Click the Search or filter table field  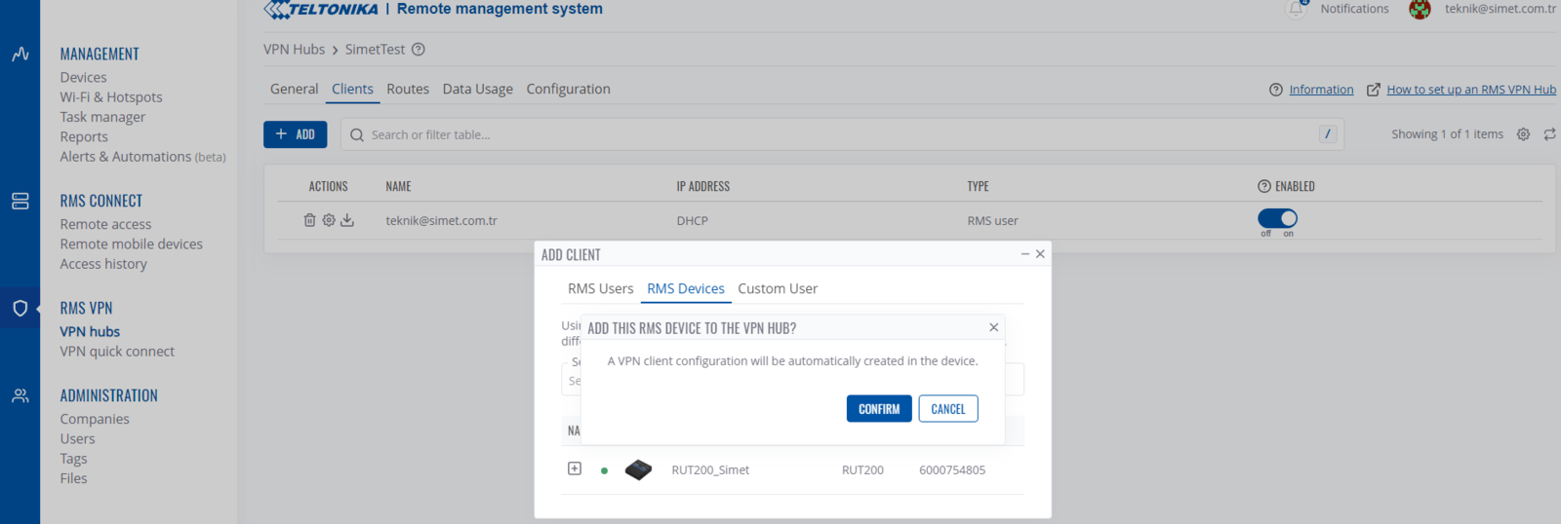(839, 134)
